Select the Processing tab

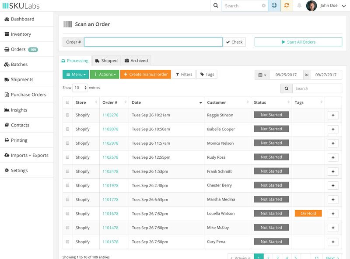click(x=75, y=61)
